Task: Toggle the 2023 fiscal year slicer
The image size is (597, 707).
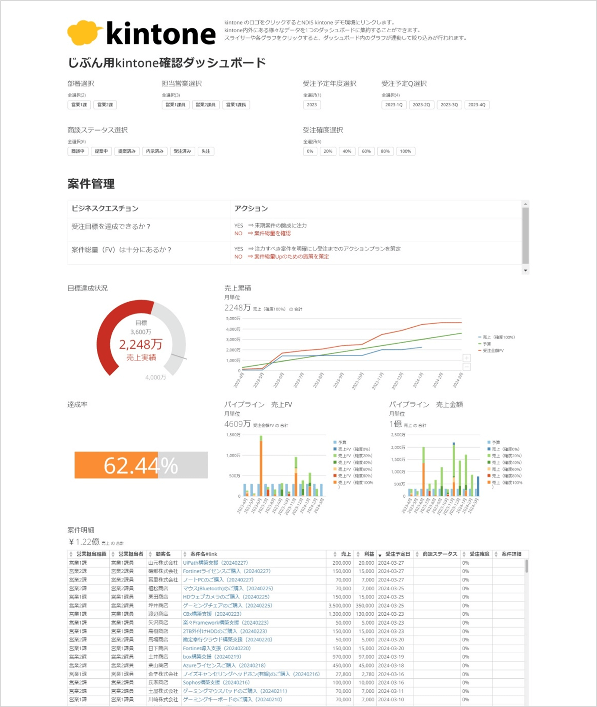Action: (312, 104)
